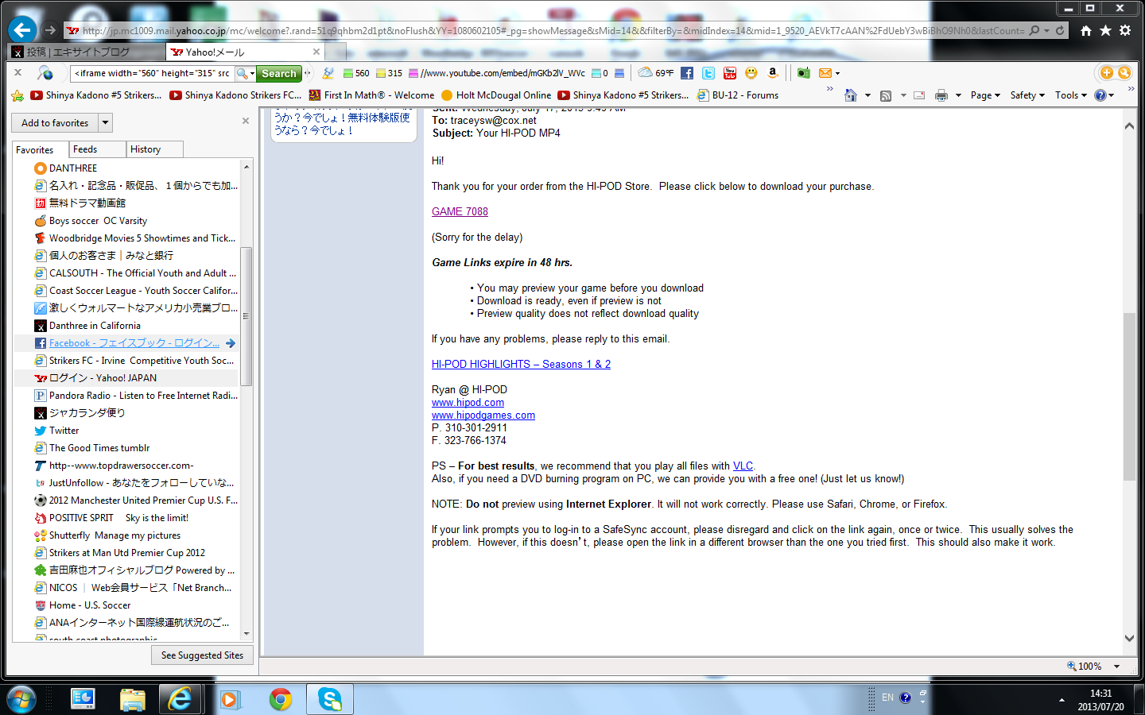Open the Home button dropdown arrow

[x=867, y=95]
